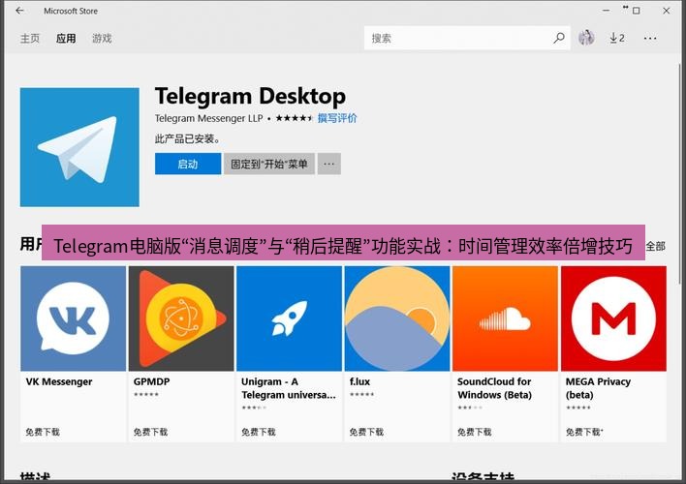Open the 主页 tab
This screenshot has width=686, height=484.
(x=30, y=39)
